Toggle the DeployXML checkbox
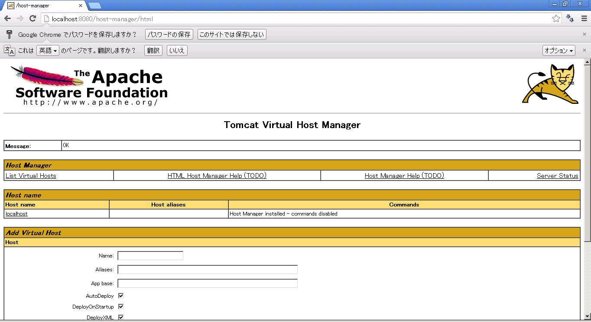The width and height of the screenshot is (591, 322). point(121,317)
